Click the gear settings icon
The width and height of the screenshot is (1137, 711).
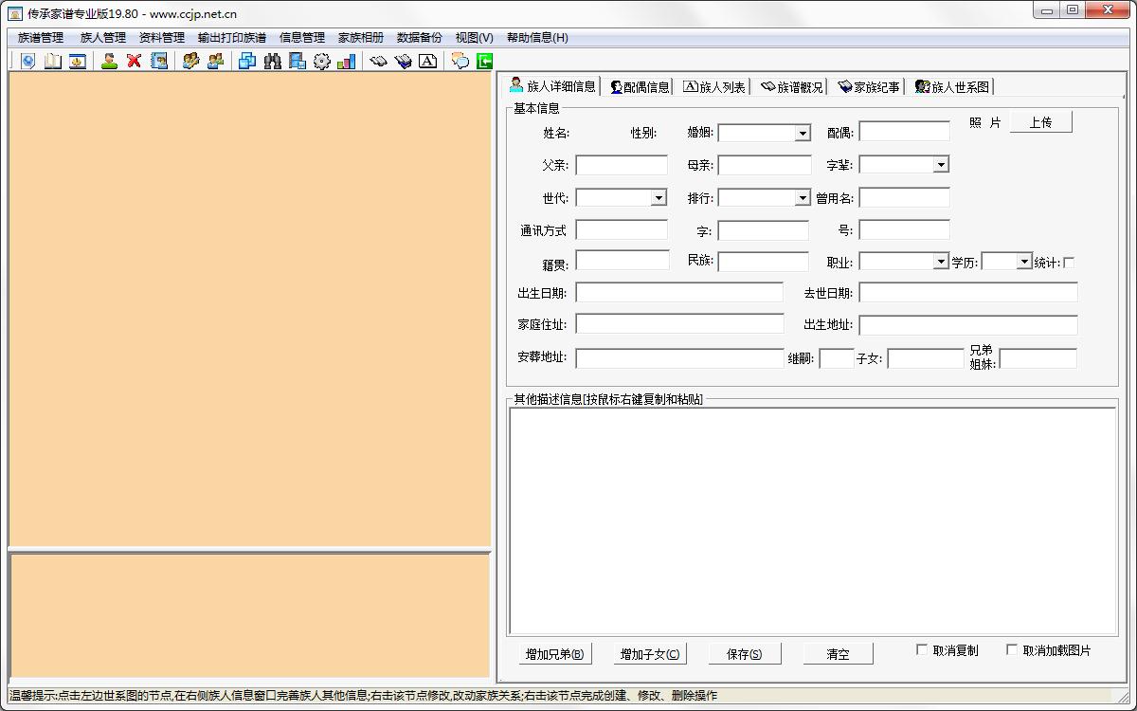(320, 60)
